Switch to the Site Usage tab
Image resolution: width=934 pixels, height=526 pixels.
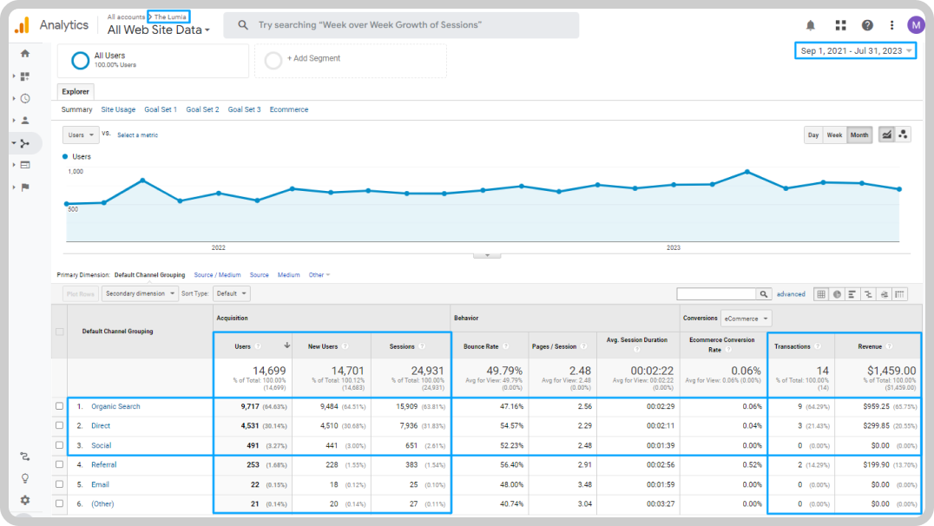[x=118, y=109]
